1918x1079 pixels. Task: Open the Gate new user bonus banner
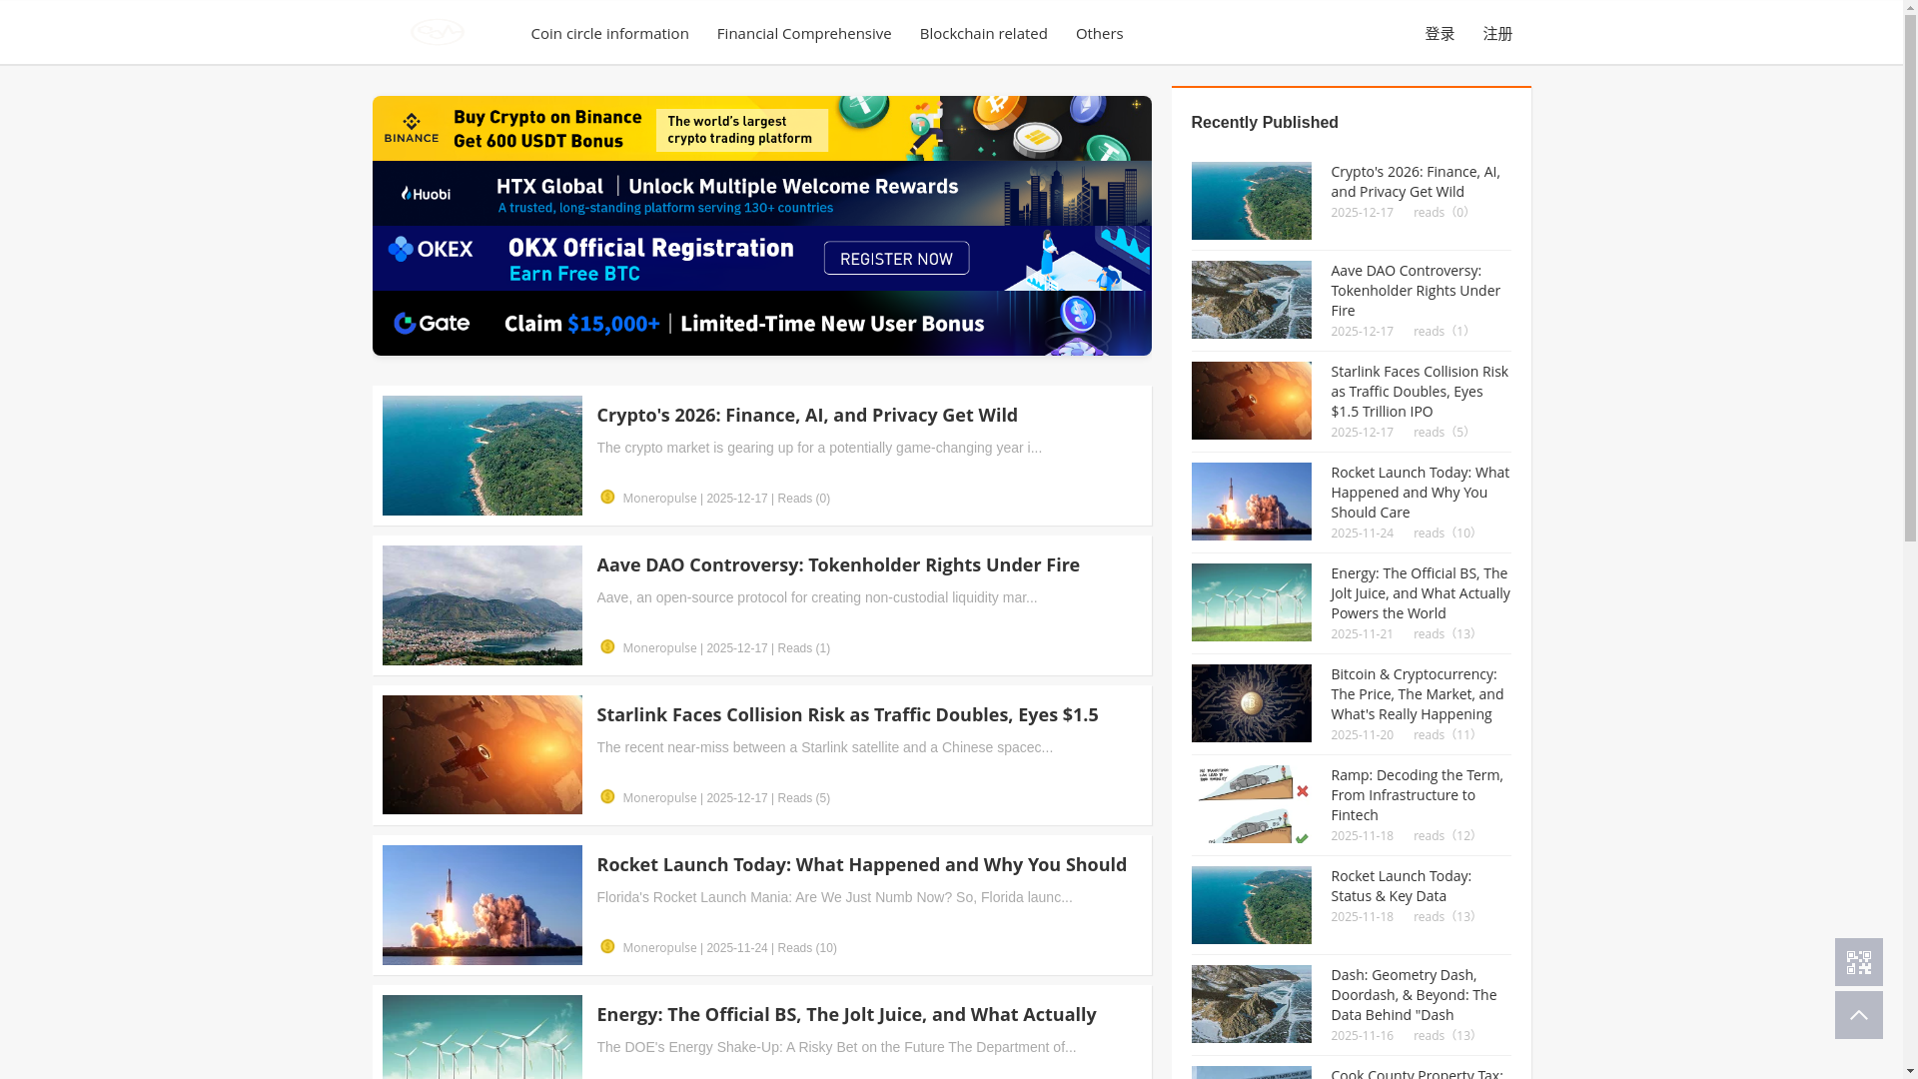coord(761,323)
